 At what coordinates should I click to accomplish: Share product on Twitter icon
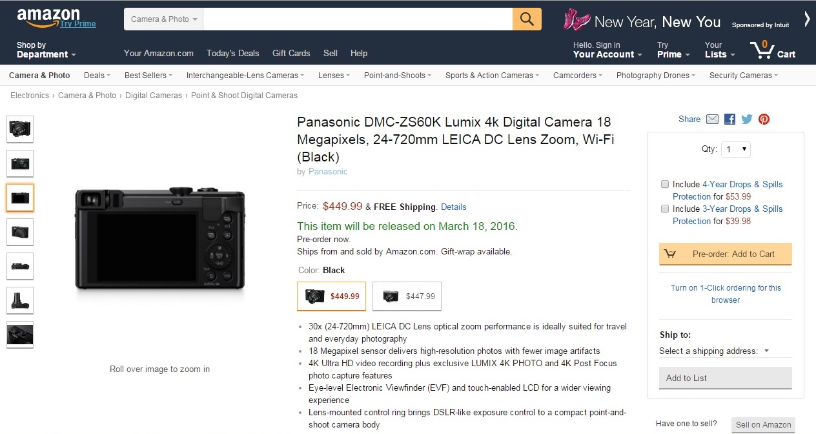(x=747, y=119)
